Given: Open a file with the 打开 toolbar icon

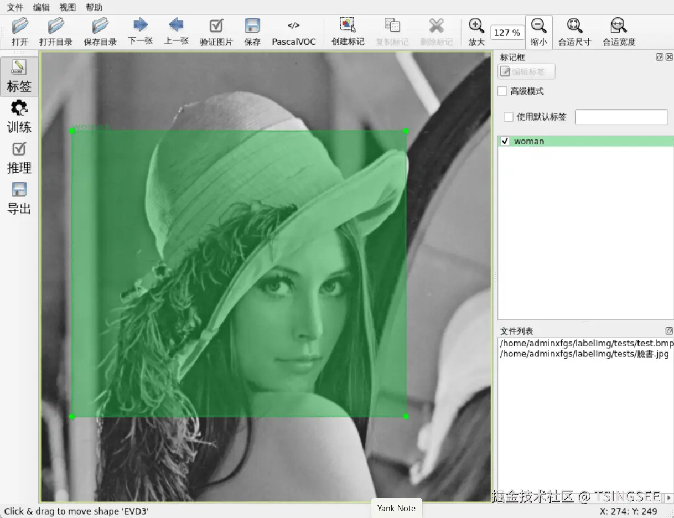Looking at the screenshot, I should 20,32.
